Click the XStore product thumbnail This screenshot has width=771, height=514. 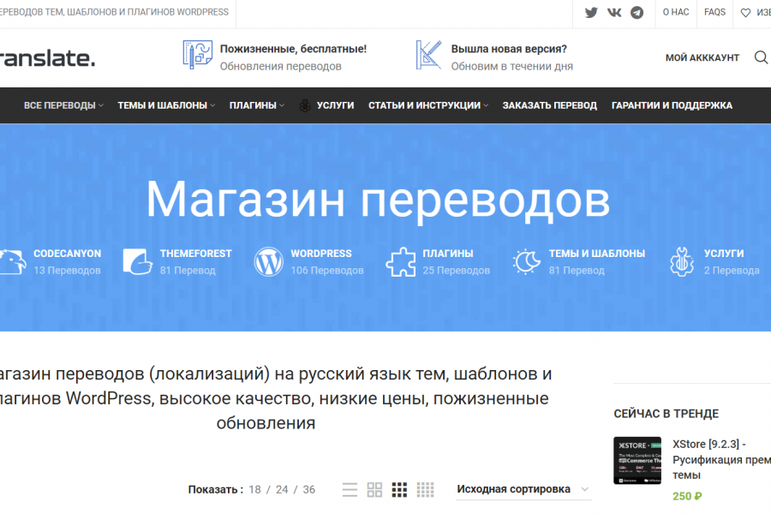point(637,460)
